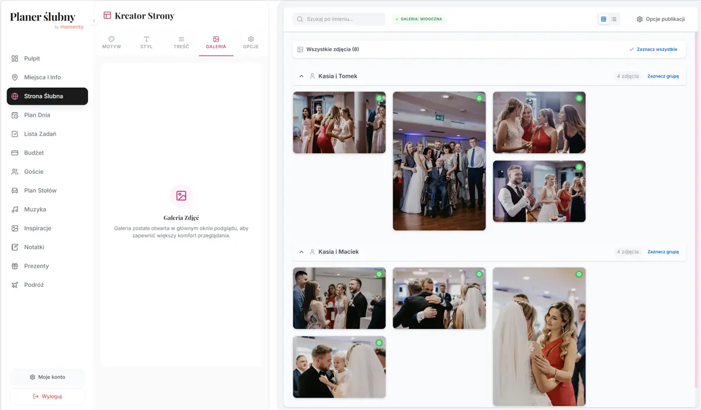
Task: Open the Muzyka section
Action: [35, 209]
